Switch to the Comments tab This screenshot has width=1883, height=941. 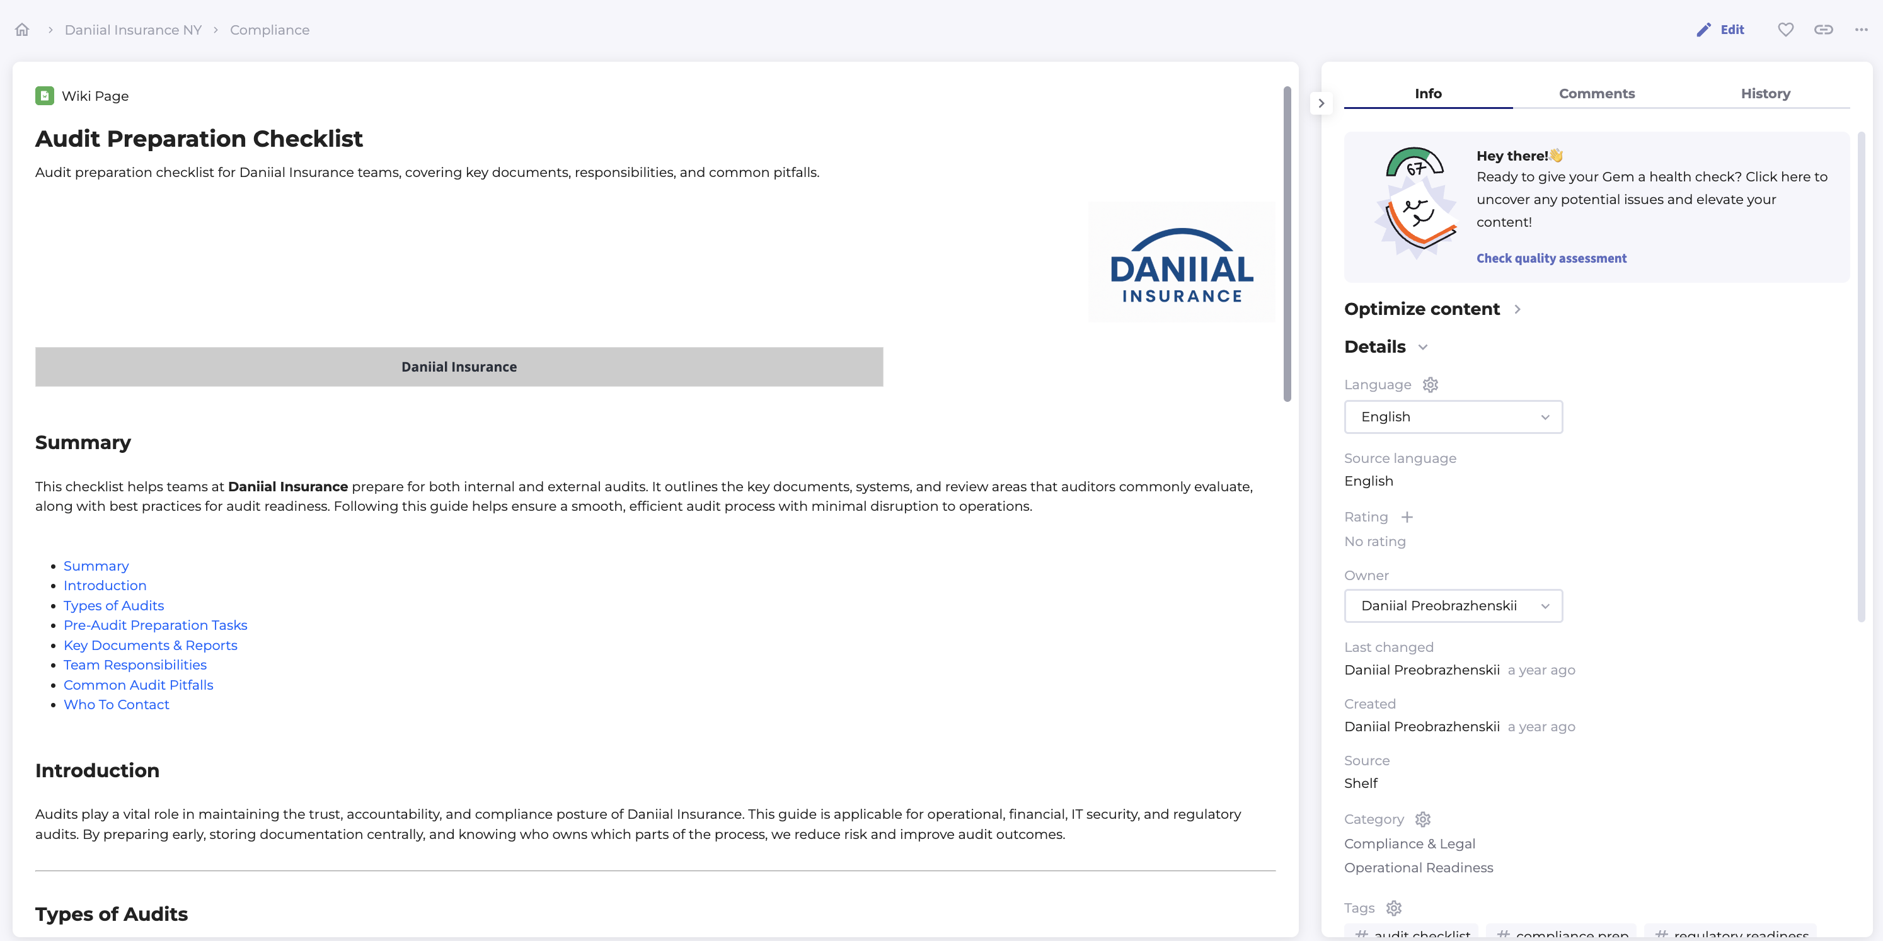click(x=1596, y=93)
